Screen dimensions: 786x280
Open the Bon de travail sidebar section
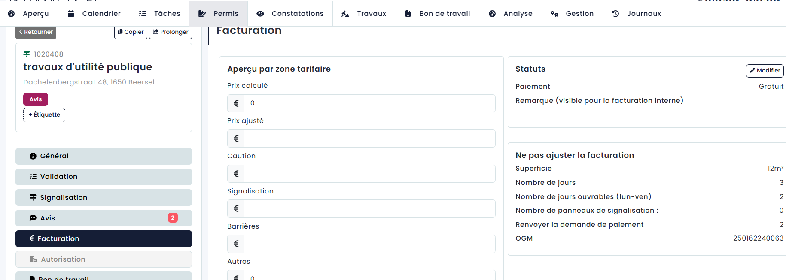(x=104, y=276)
